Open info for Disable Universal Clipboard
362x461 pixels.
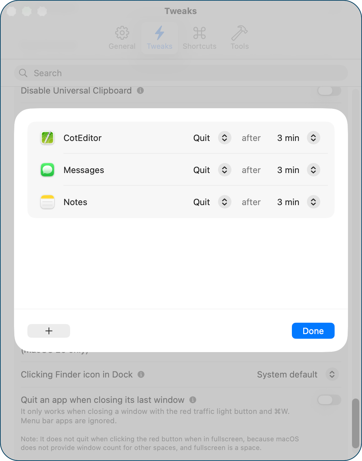(141, 91)
